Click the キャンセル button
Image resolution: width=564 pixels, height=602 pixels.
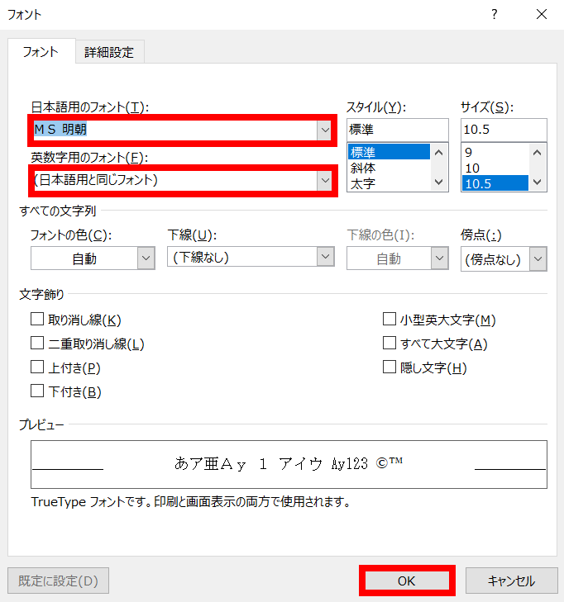coord(511,581)
